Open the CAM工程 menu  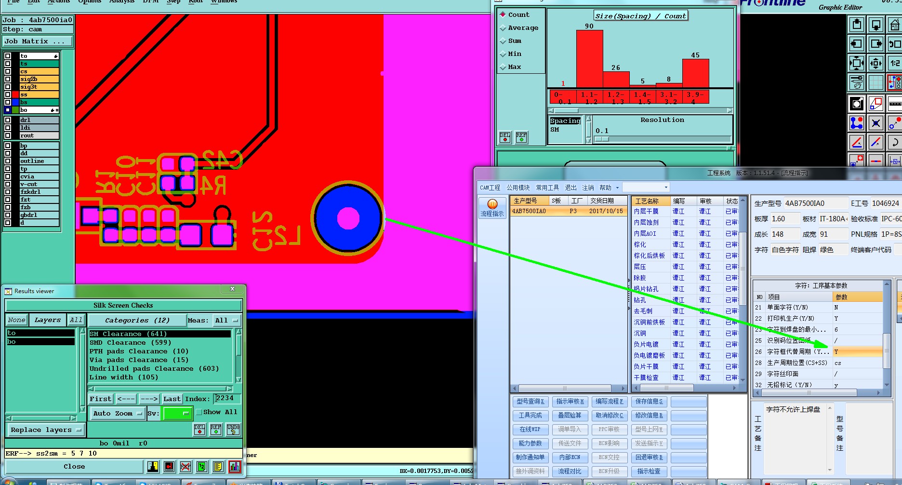click(x=490, y=188)
